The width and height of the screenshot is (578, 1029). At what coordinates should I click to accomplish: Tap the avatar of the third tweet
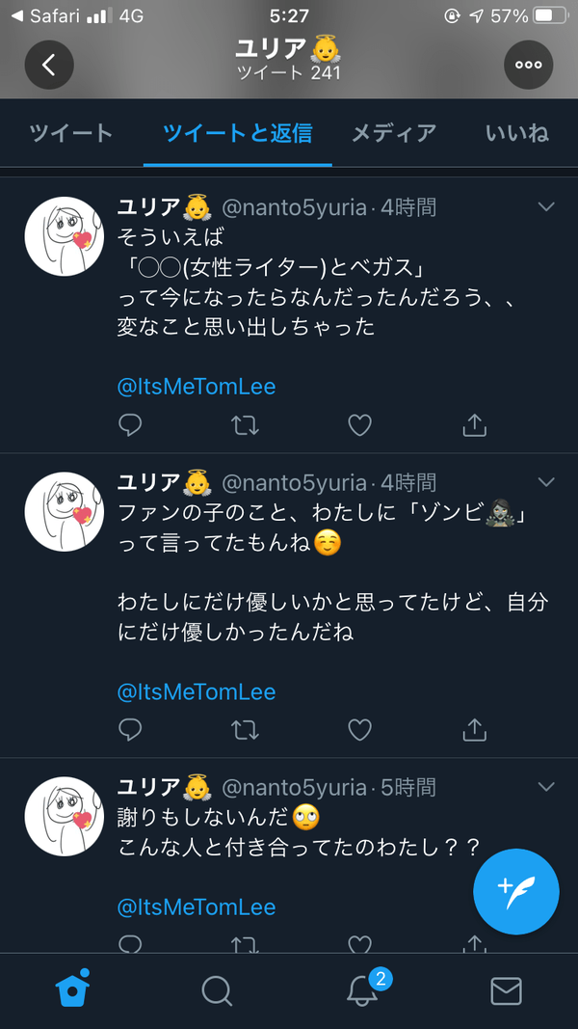(x=64, y=816)
